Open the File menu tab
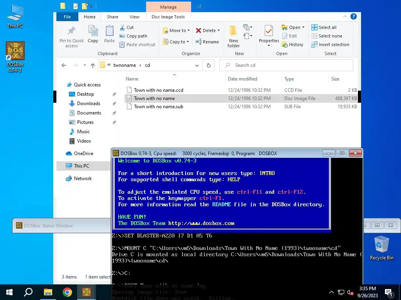The height and width of the screenshot is (300, 401). coord(67,17)
